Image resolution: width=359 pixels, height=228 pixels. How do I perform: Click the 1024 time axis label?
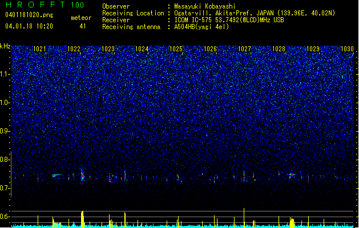pos(142,49)
